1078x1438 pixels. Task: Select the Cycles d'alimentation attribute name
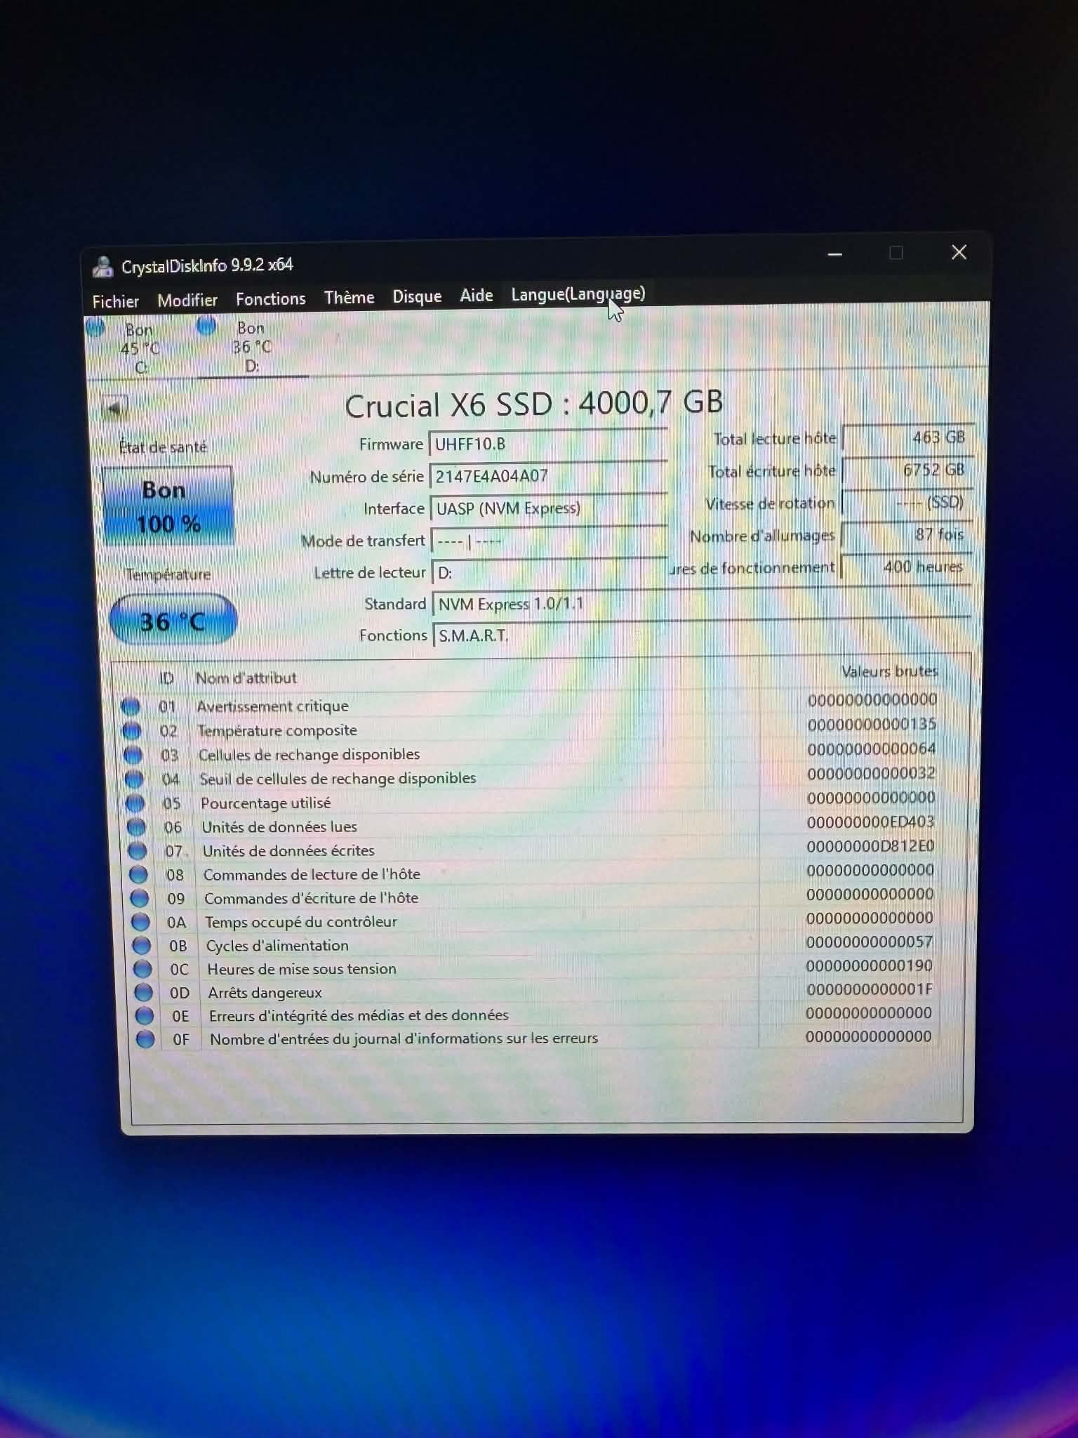[277, 946]
